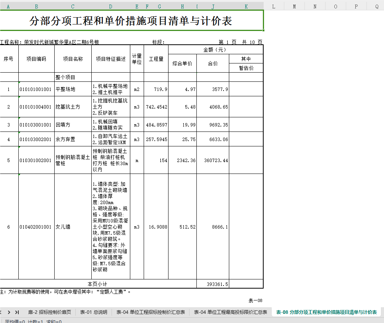The image size is (384, 323).
Task: Select the quantity cell 16.9088
Action: 156,227
